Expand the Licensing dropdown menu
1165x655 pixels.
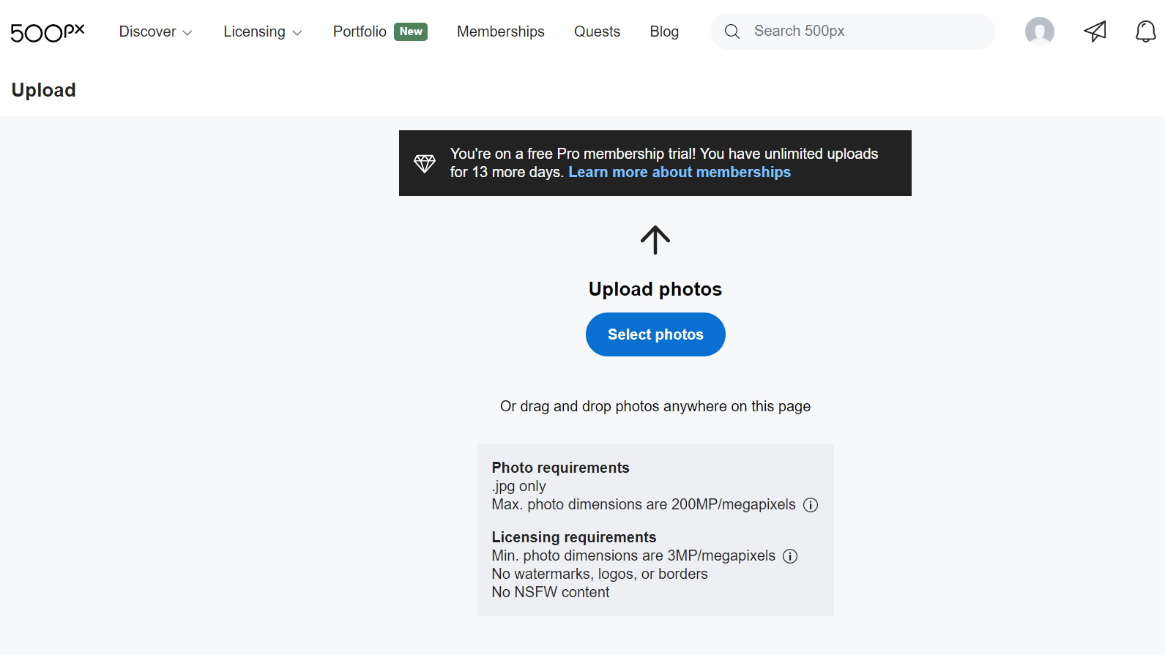[262, 31]
